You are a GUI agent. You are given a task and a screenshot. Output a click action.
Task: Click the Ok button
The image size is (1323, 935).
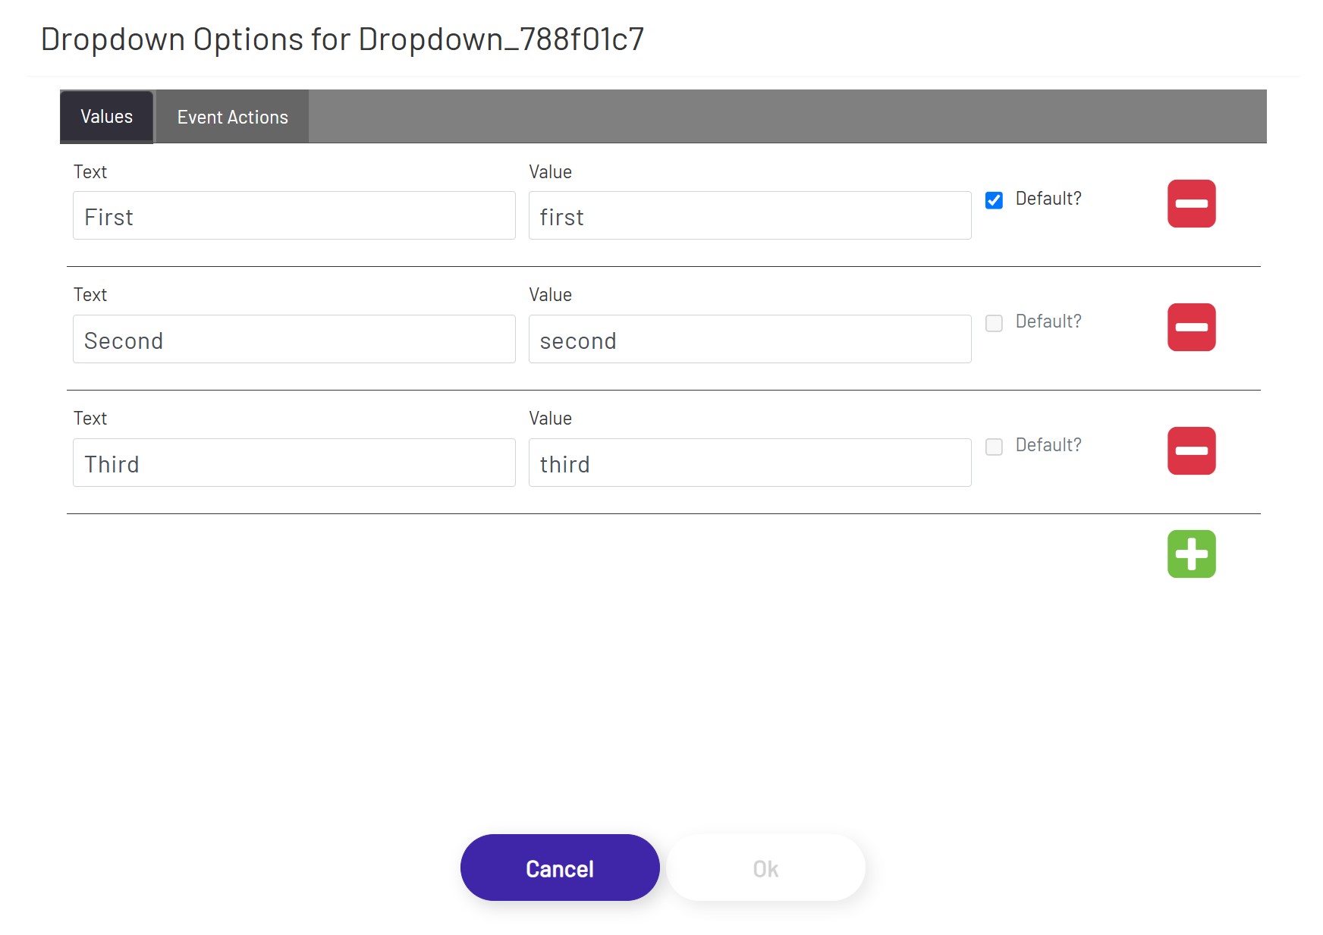coord(765,867)
